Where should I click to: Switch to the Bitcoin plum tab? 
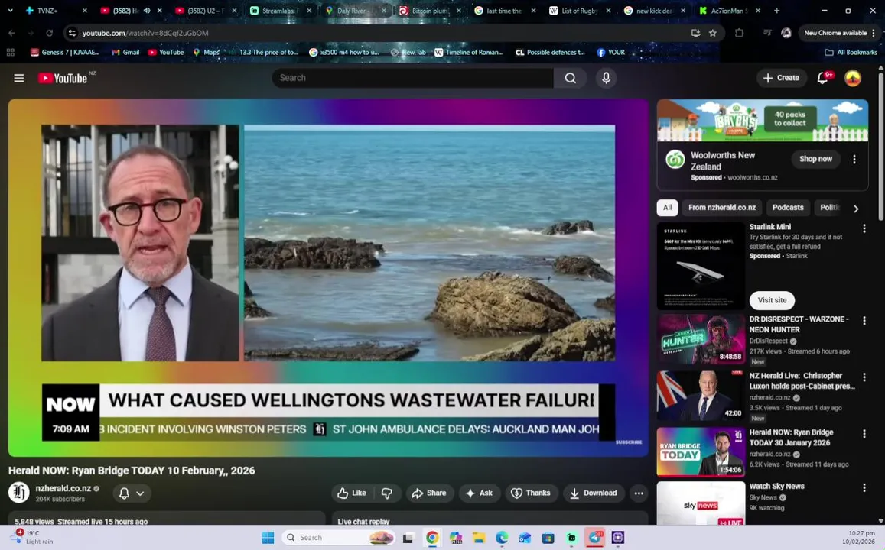[430, 11]
